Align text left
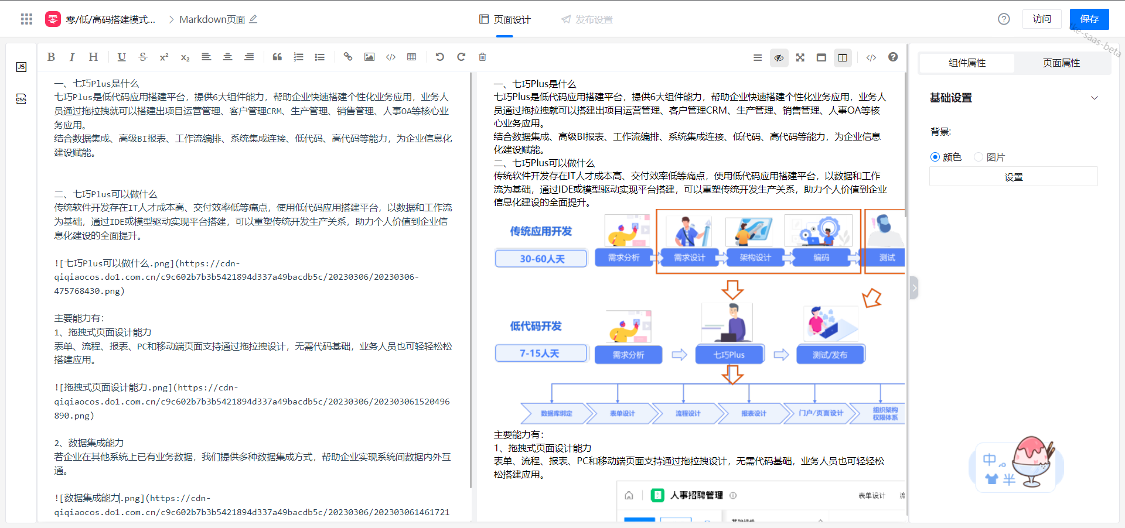 [206, 57]
